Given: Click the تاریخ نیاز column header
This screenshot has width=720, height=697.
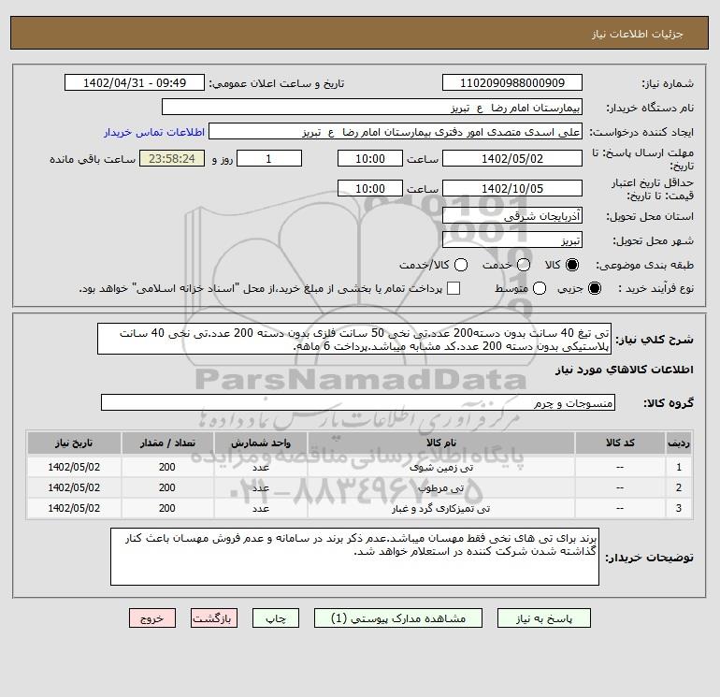Looking at the screenshot, I should 74,443.
